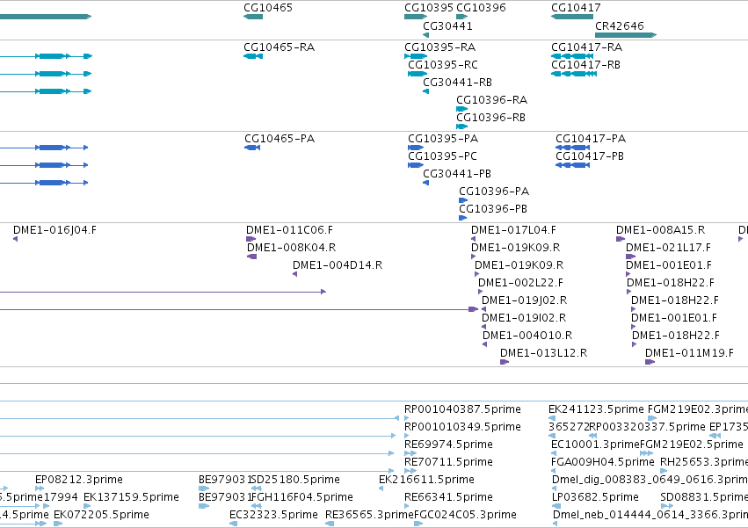Click EST label FGM219E02.5prime
The height and width of the screenshot is (528, 748).
(x=691, y=445)
